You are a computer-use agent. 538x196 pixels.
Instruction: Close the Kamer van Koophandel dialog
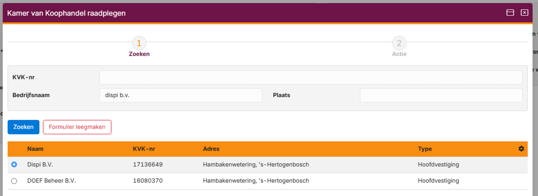pyautogui.click(x=524, y=12)
